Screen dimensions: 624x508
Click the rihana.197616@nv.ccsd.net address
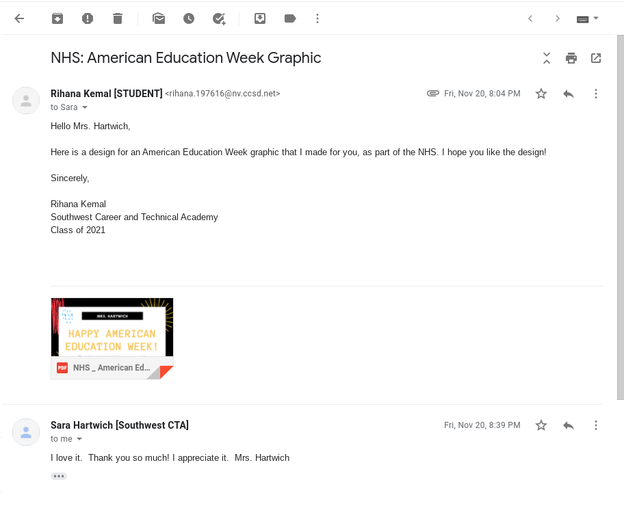click(222, 94)
